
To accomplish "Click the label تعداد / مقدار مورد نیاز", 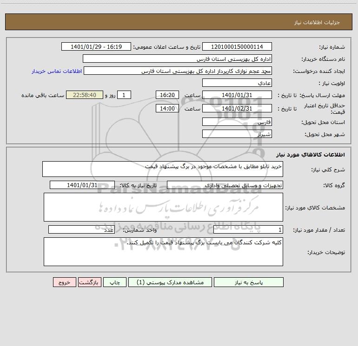I will [319, 230].
